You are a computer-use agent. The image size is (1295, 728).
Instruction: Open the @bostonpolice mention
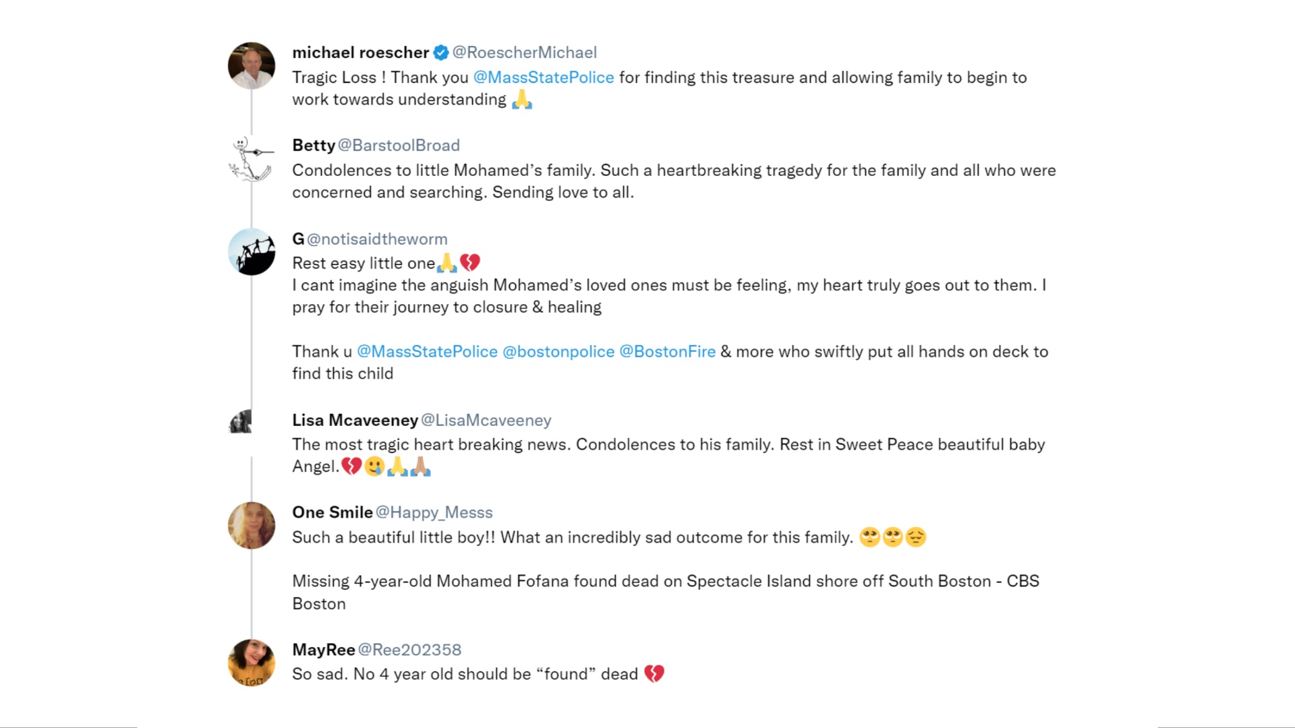coord(558,352)
